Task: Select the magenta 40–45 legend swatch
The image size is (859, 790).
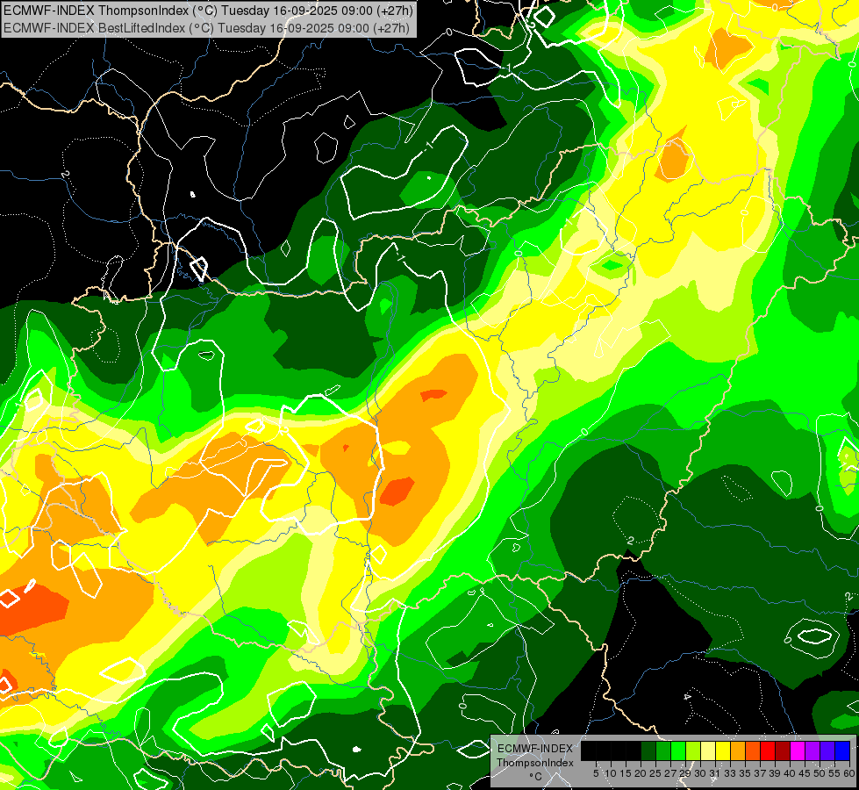Action: [798, 750]
